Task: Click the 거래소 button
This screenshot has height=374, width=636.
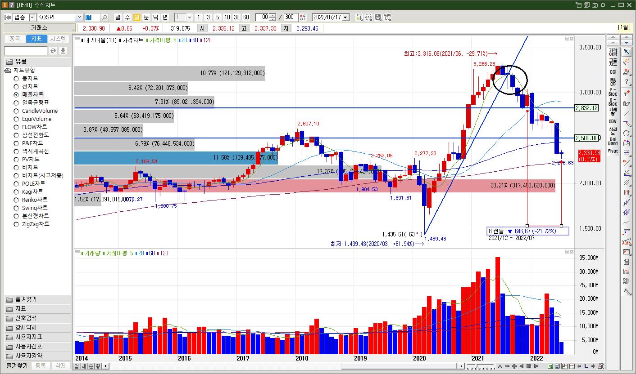Action: [39, 28]
